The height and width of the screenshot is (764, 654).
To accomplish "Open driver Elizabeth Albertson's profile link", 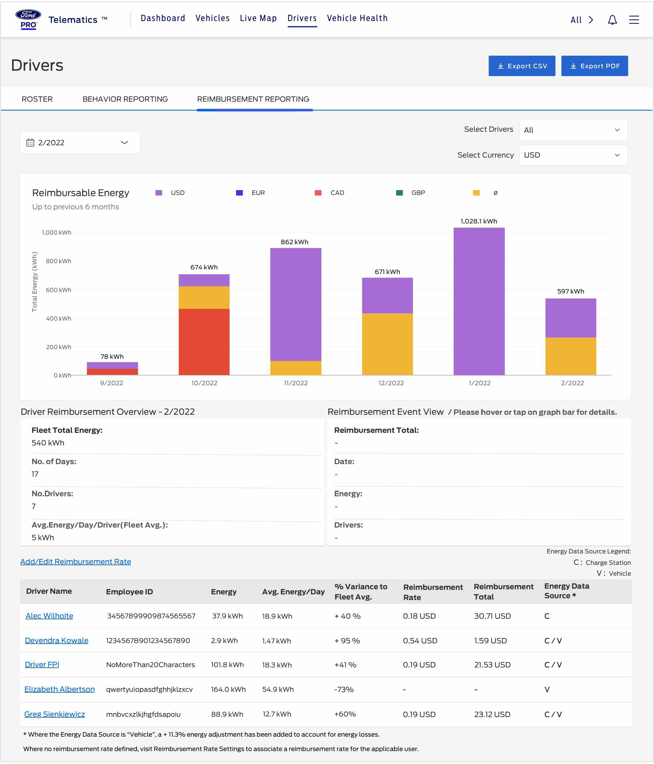I will pyautogui.click(x=59, y=689).
